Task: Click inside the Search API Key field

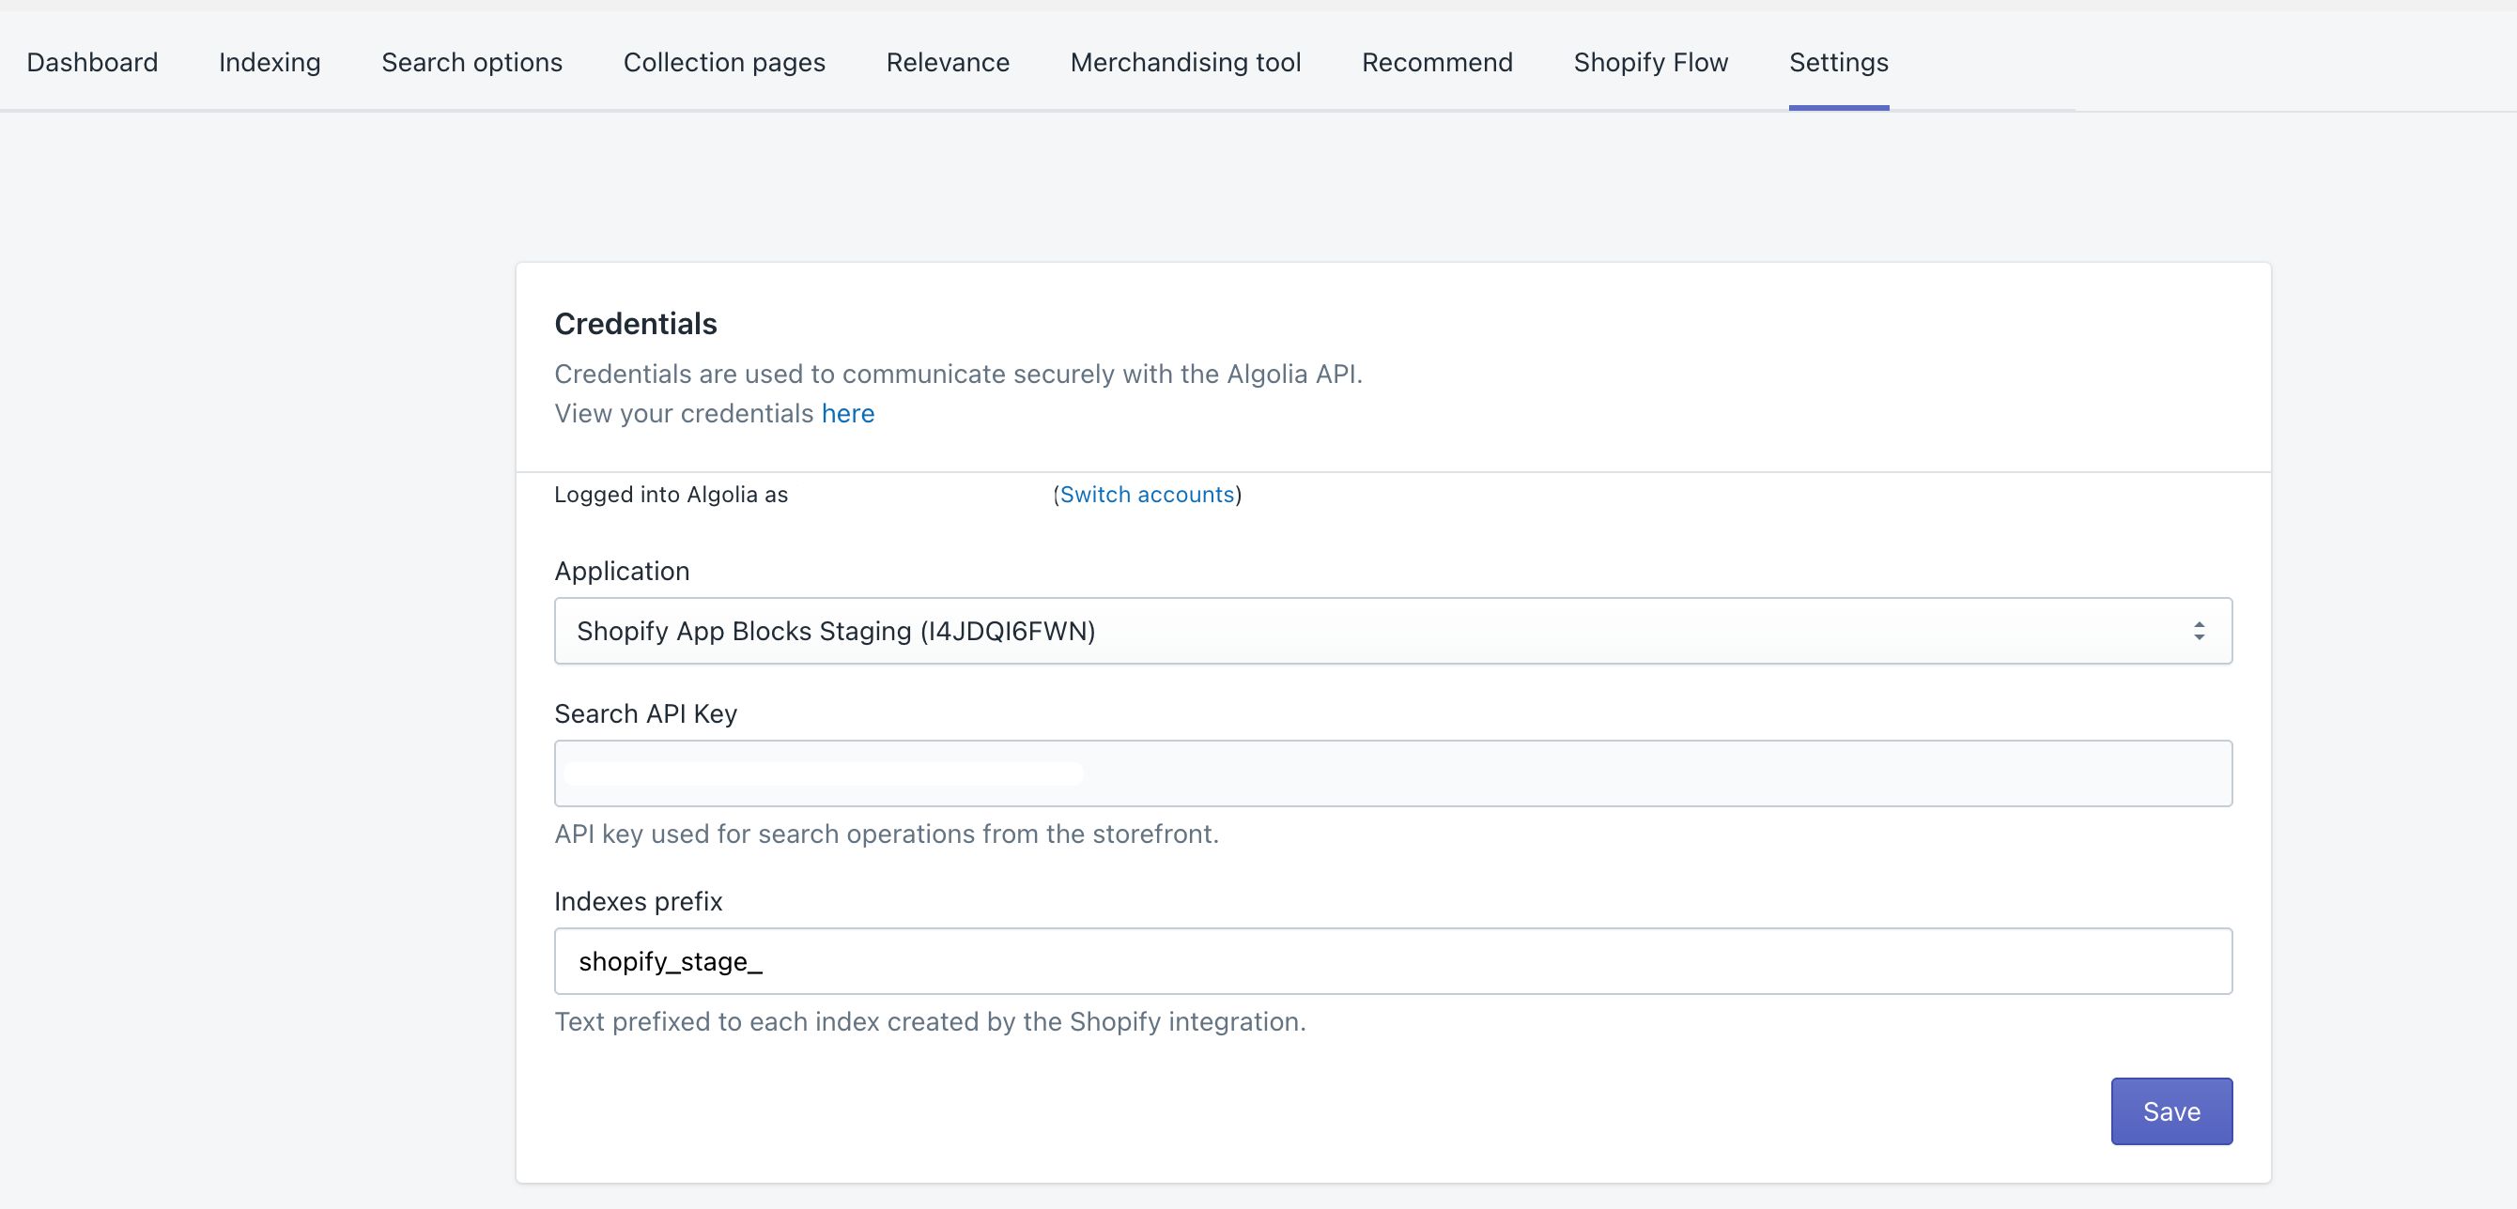Action: pos(1391,773)
